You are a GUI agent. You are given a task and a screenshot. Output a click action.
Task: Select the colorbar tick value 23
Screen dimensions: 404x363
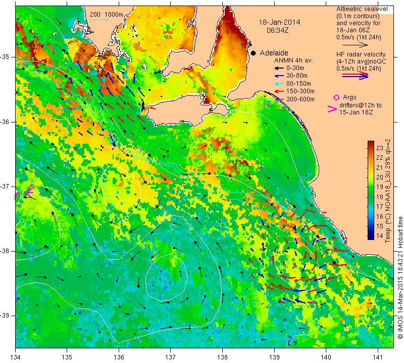point(380,148)
